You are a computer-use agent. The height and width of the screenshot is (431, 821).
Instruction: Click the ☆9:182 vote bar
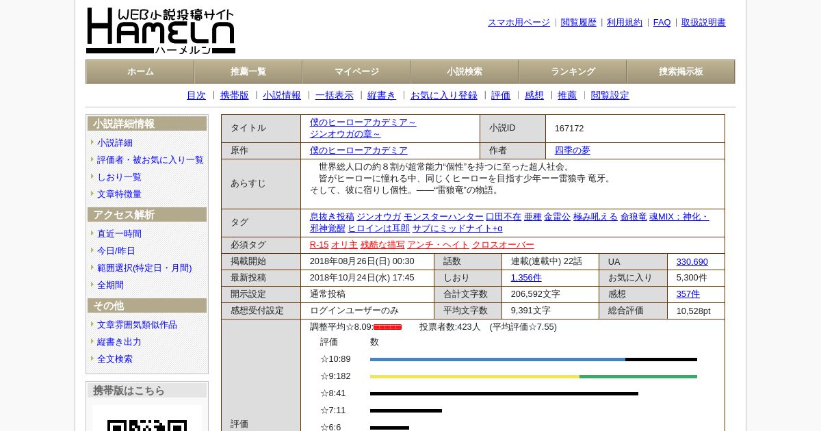(x=534, y=376)
